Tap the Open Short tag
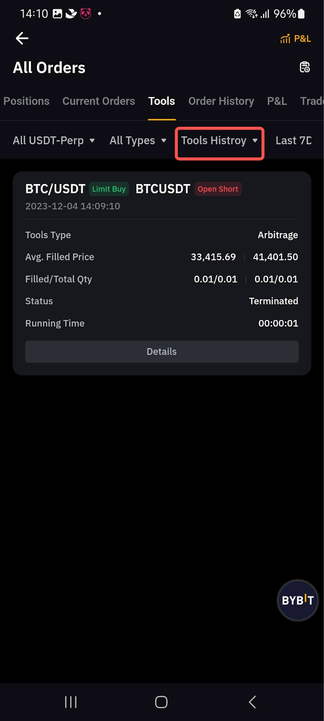The width and height of the screenshot is (324, 721). 218,189
